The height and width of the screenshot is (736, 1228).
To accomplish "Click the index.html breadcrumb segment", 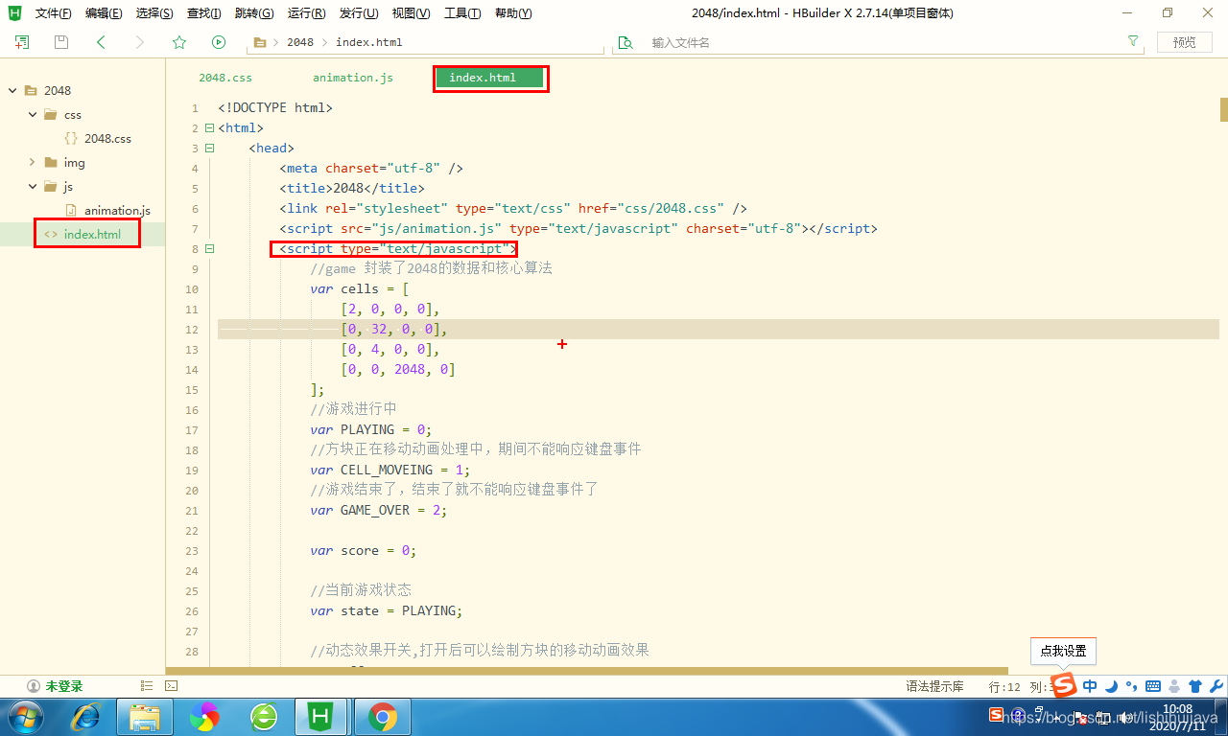I will 369,42.
